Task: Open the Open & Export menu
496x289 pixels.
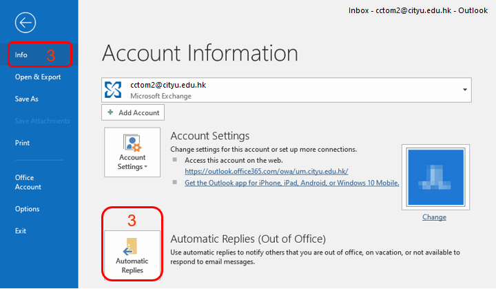Action: coord(38,77)
